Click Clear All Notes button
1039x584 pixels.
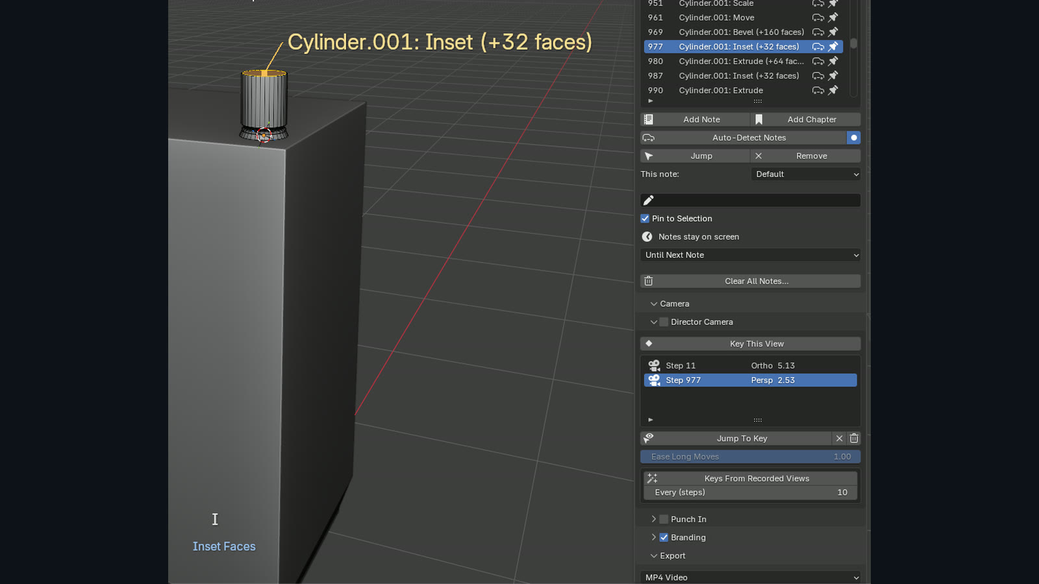(x=751, y=281)
